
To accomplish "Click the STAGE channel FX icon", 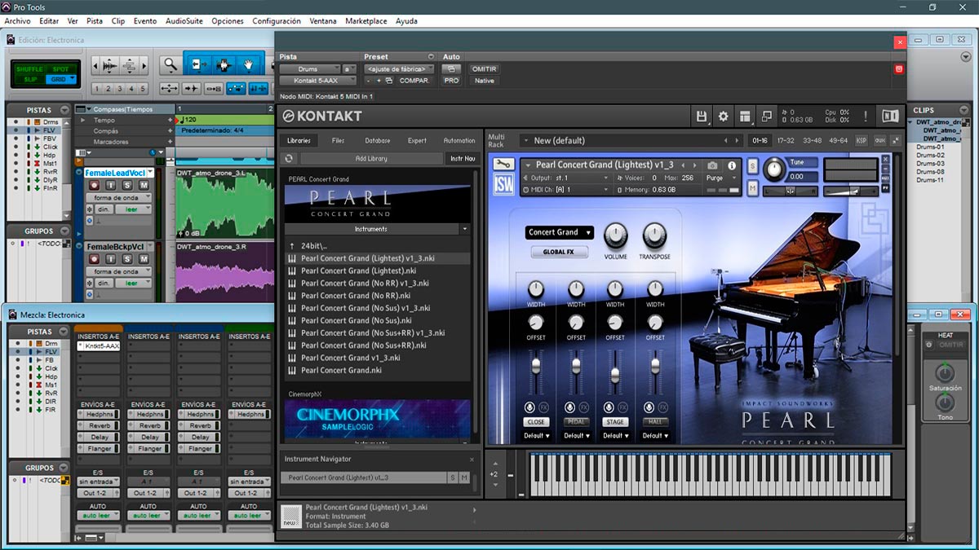I will tap(623, 407).
